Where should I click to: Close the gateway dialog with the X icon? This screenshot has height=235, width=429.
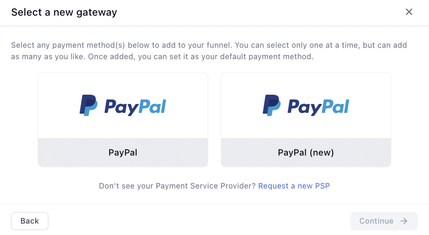(409, 12)
